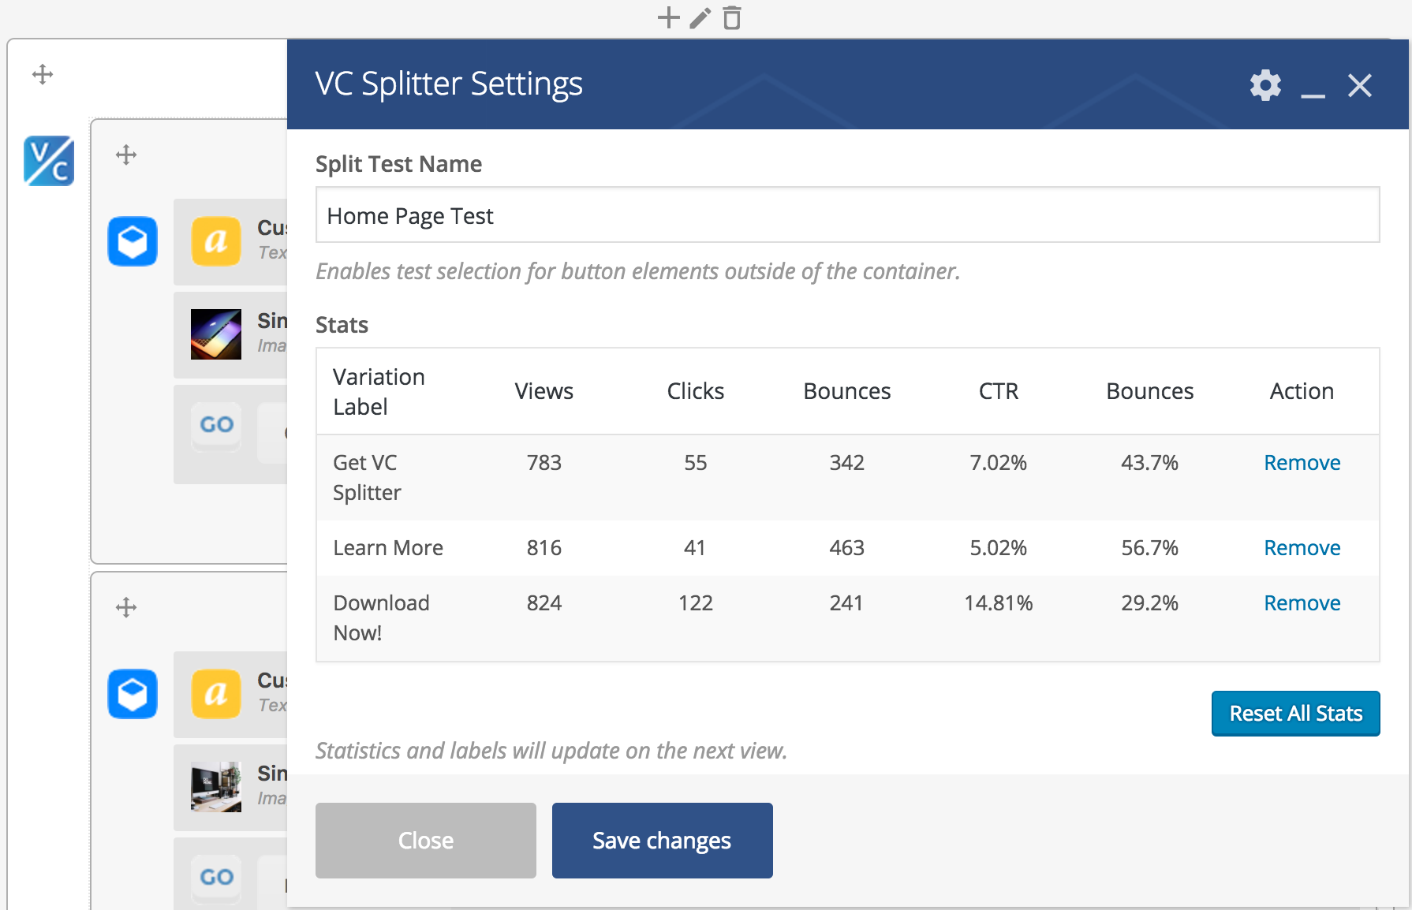Close the VC Splitter Settings panel with X
The width and height of the screenshot is (1412, 910).
[1360, 85]
